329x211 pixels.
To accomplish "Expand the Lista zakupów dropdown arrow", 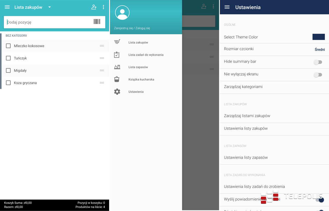I will pyautogui.click(x=50, y=7).
